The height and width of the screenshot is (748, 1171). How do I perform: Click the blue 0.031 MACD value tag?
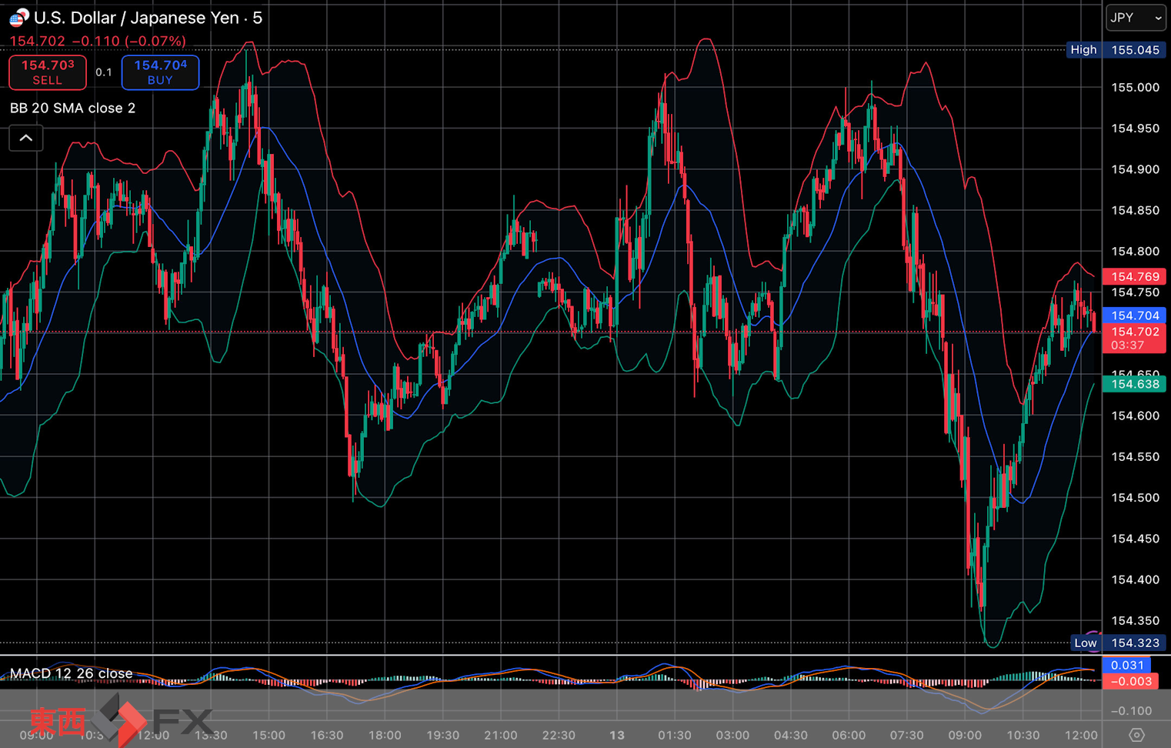click(x=1127, y=665)
